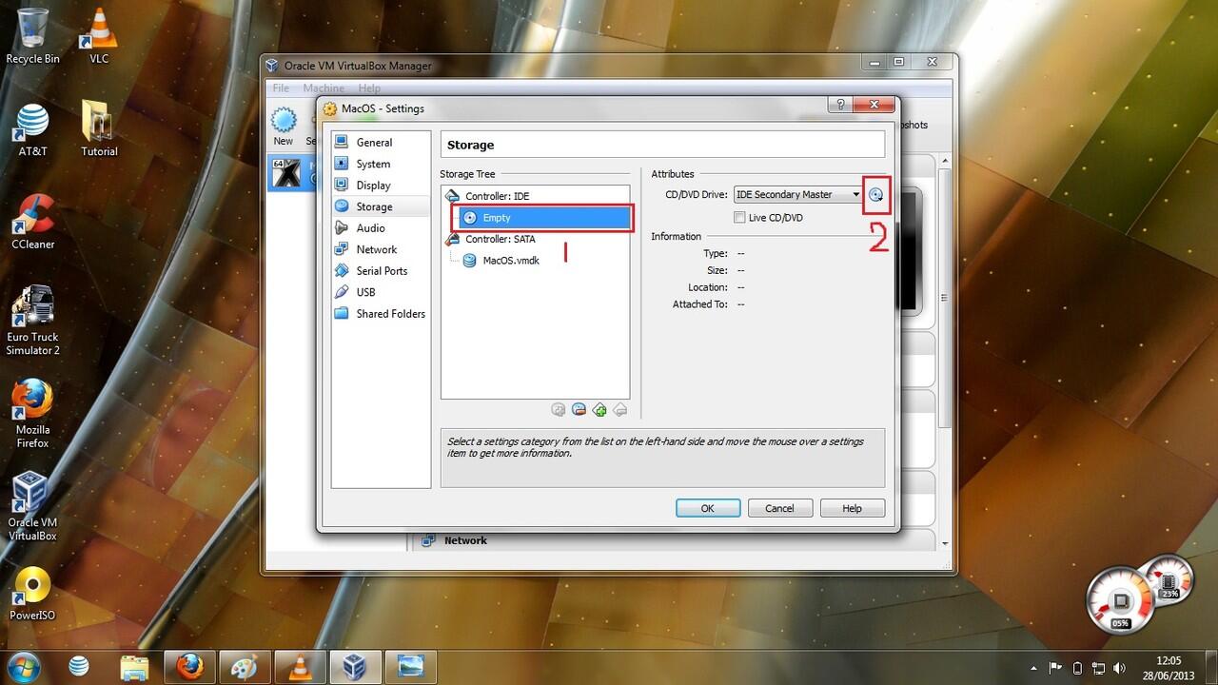Click the Remove Controller icon under Storage Tree
This screenshot has width=1218, height=685.
point(619,410)
